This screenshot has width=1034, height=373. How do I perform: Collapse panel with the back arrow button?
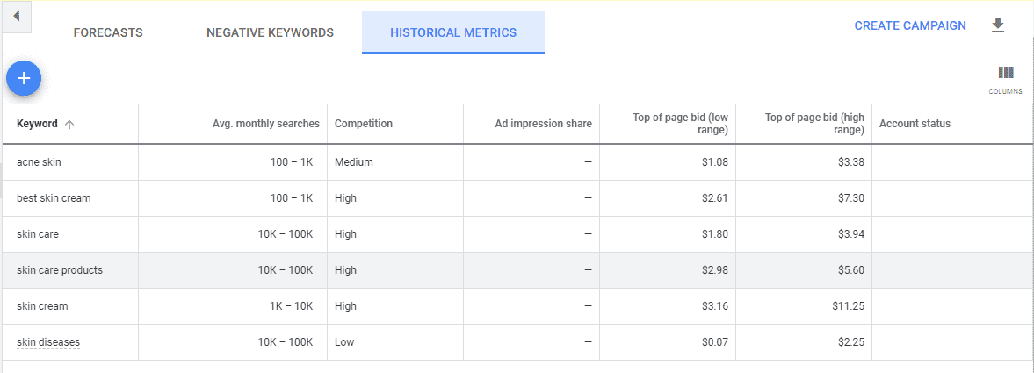[16, 17]
